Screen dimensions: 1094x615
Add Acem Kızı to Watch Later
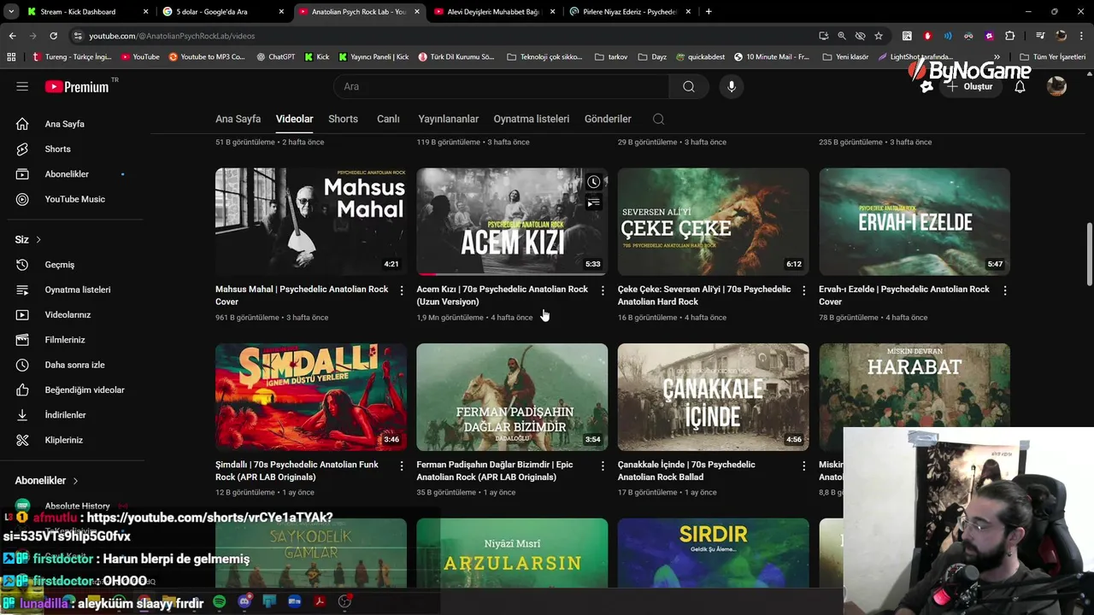tap(593, 182)
